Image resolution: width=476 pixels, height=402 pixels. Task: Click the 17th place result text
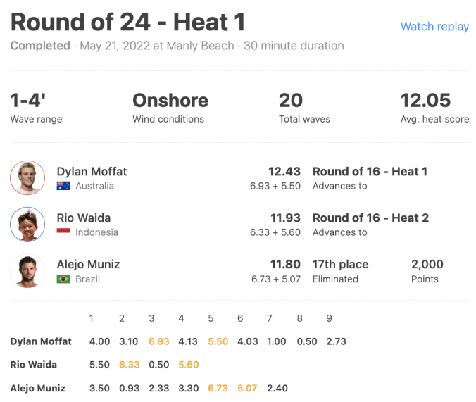340,265
